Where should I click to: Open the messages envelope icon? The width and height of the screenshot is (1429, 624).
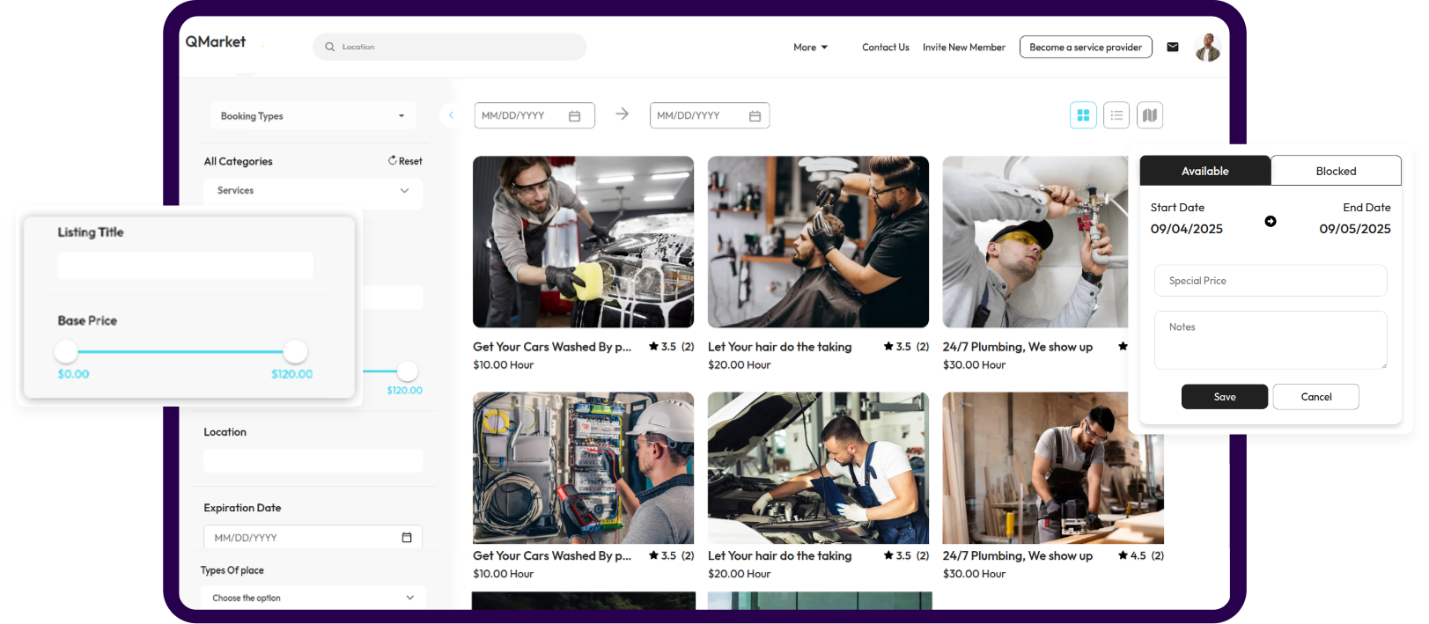point(1173,48)
